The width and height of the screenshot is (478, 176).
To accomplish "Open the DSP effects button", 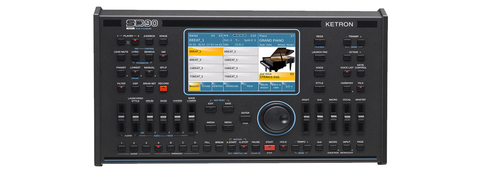I will (135, 88).
